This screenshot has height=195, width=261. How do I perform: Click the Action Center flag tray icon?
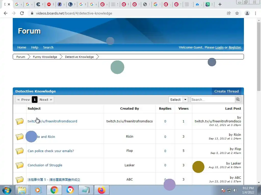[x=223, y=190]
